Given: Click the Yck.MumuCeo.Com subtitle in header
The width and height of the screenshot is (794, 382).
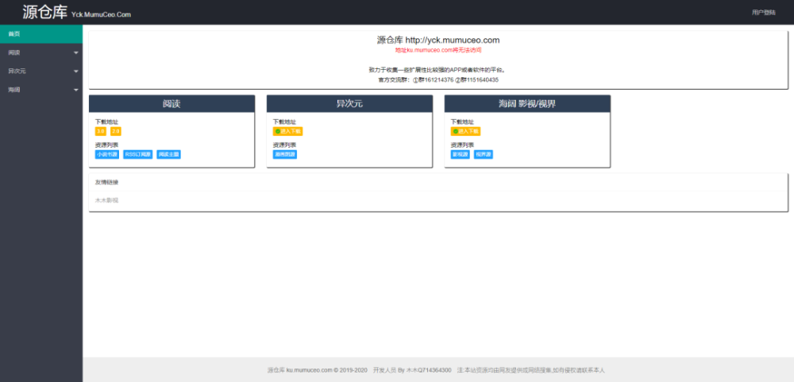Looking at the screenshot, I should coord(101,14).
